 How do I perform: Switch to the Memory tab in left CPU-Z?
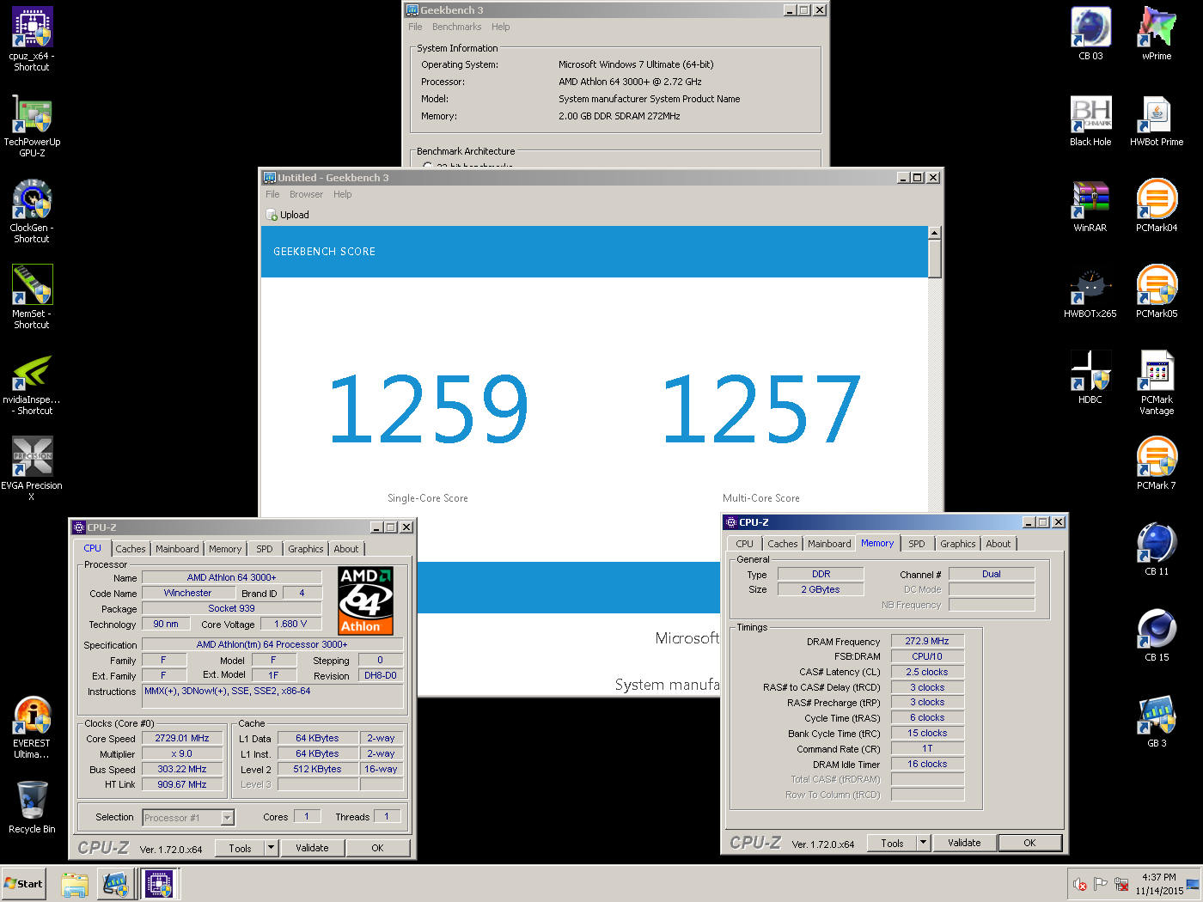point(225,549)
